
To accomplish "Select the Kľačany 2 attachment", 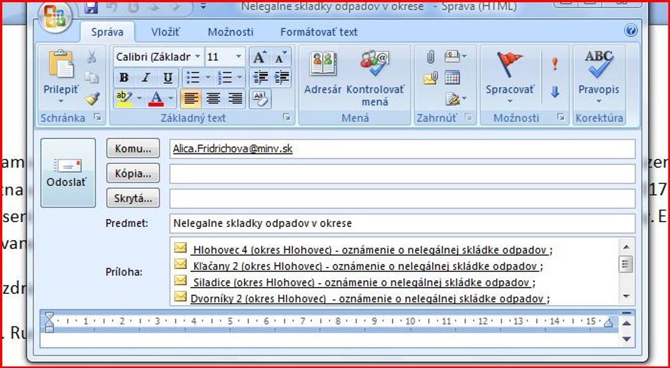I will click(358, 266).
